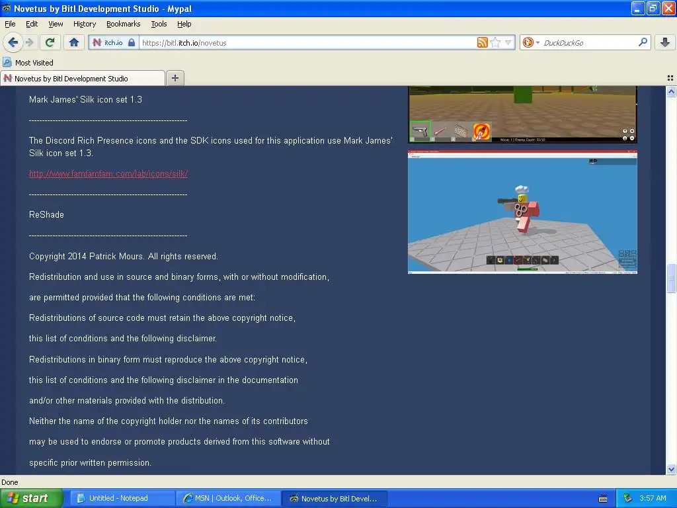Open the Help menu

(x=184, y=24)
